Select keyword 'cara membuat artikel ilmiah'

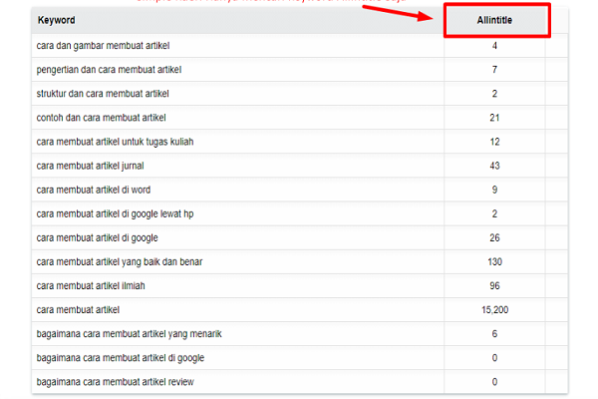coord(91,286)
